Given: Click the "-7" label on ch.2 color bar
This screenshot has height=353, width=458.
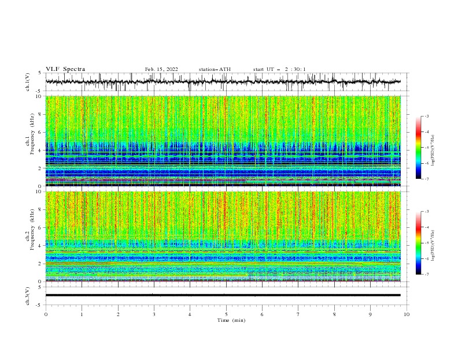Looking at the screenshot, I should tap(427, 274).
